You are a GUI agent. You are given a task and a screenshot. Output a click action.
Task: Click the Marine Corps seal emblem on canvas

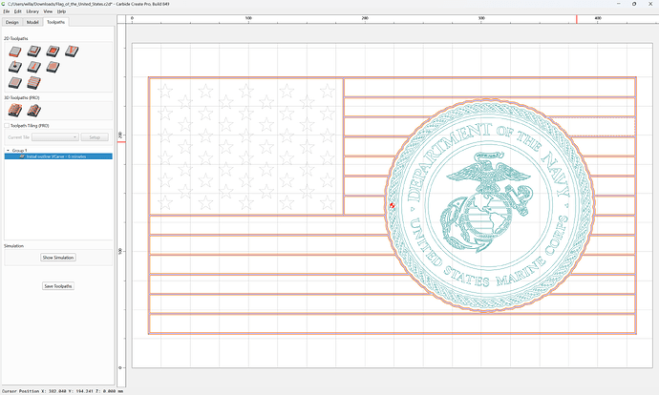[489, 205]
